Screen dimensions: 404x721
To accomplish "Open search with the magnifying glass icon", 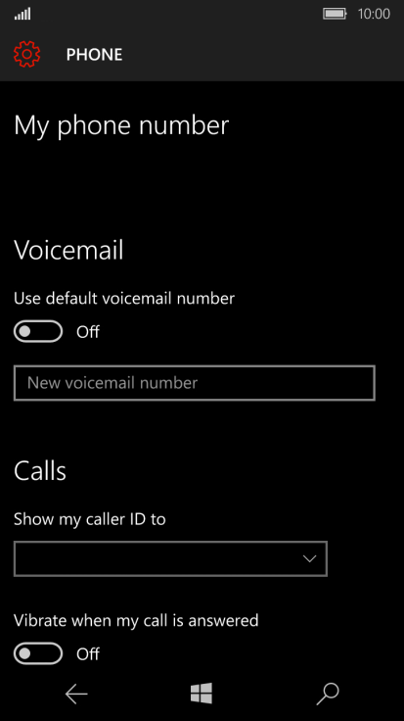I will (x=328, y=694).
